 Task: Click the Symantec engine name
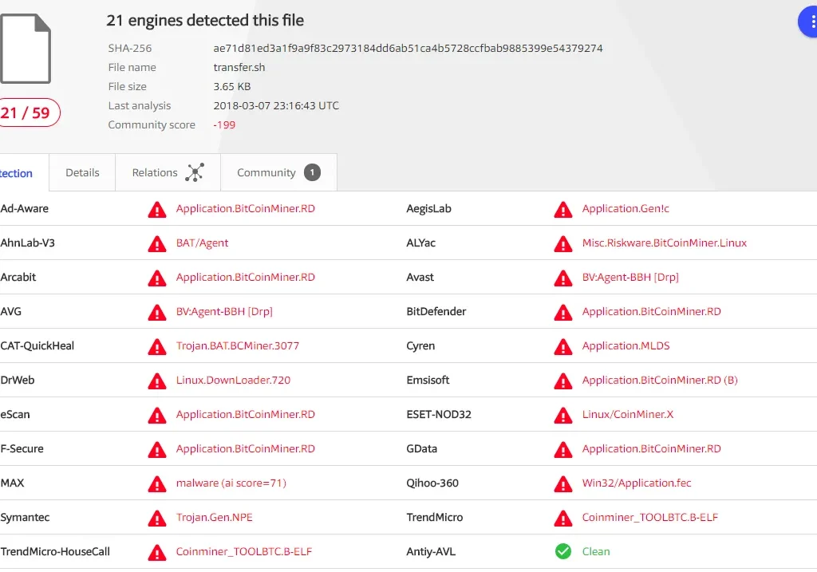(25, 517)
